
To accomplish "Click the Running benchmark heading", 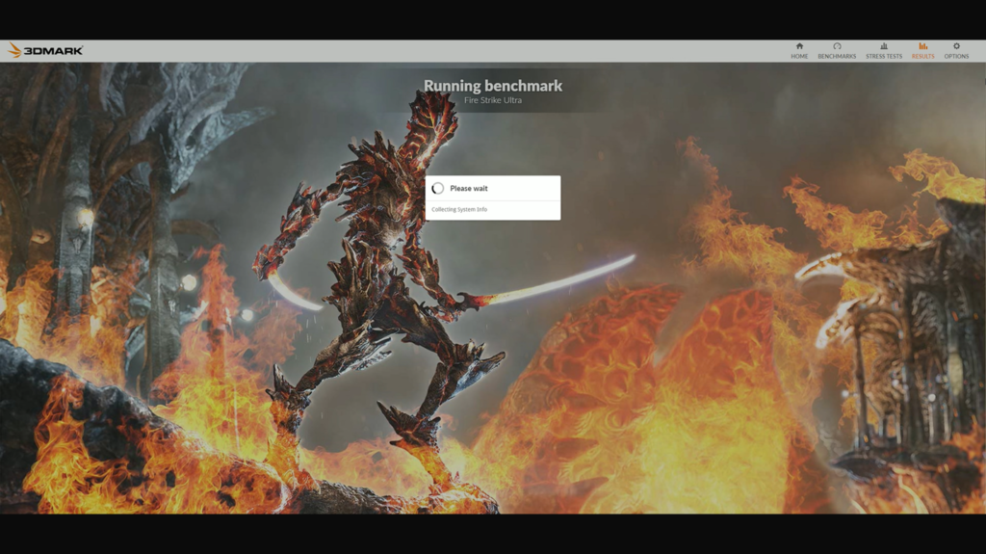I will 493,86.
